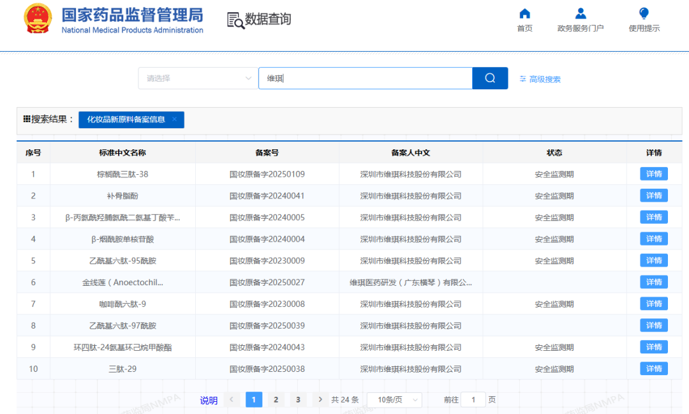This screenshot has height=414, width=689.
Task: Click the 状态 column header
Action: [554, 152]
